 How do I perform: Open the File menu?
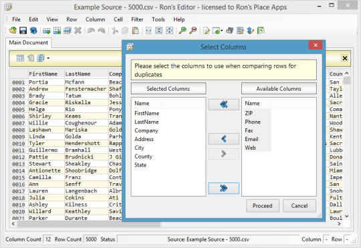pos(16,19)
